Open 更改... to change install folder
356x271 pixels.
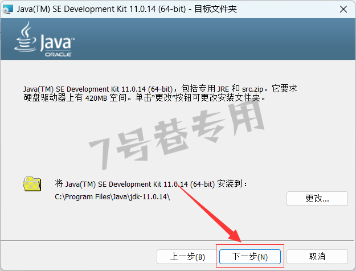point(317,199)
